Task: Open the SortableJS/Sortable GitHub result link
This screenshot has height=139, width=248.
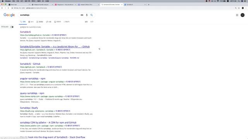Action: 55,46
